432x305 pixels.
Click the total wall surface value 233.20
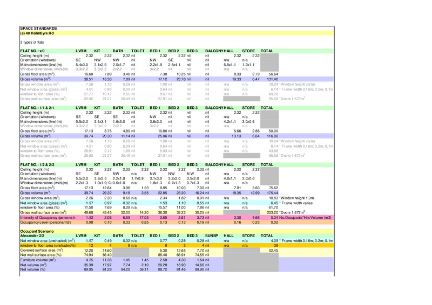[273, 213]
